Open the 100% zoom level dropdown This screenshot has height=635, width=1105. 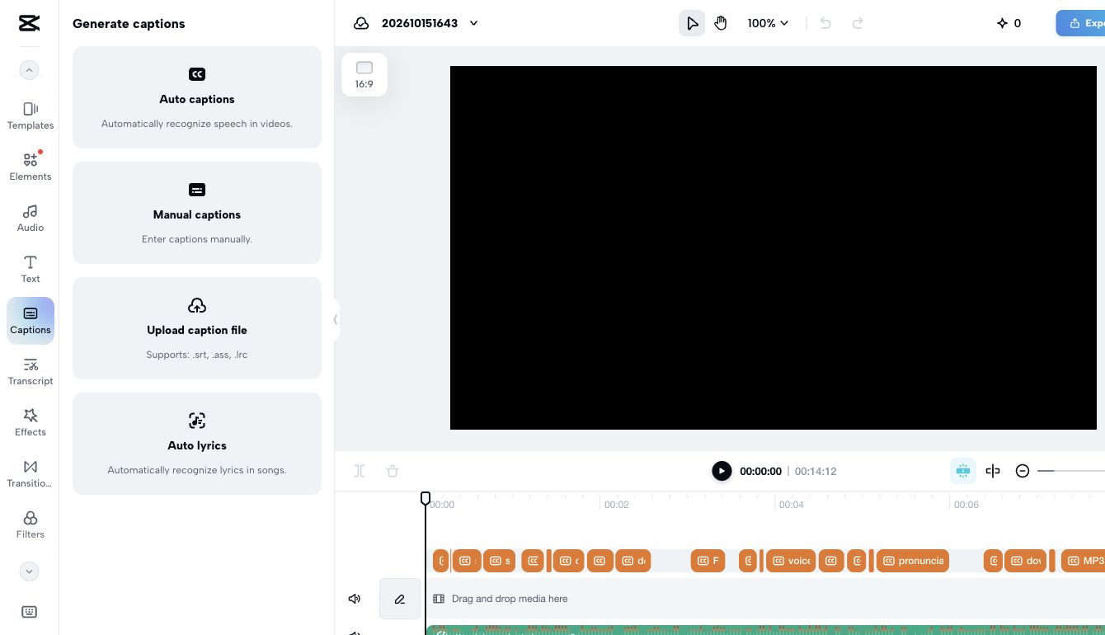(x=768, y=23)
